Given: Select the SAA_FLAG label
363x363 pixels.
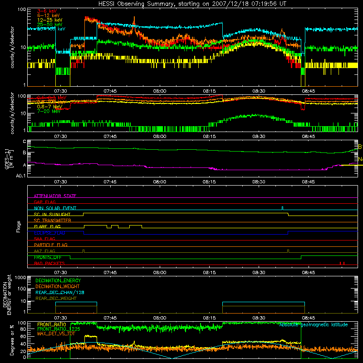Looking at the screenshot, I should coord(44,239).
